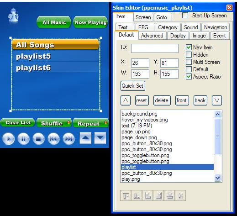Select playlist5 in the player list
This screenshot has height=216, width=237.
(x=56, y=56)
